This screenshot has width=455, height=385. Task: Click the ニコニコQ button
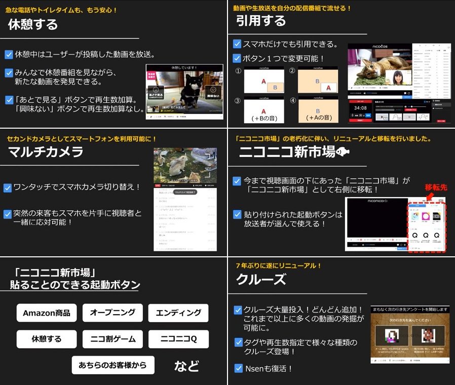point(178,339)
